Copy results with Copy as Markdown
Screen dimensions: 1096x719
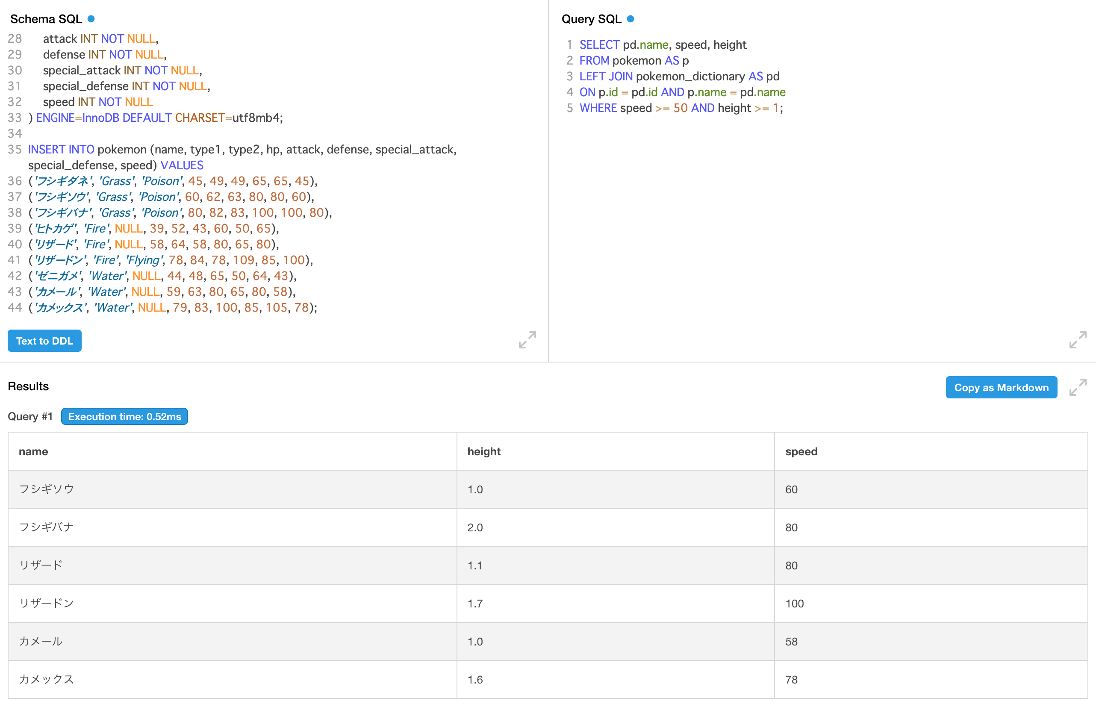coord(1001,387)
